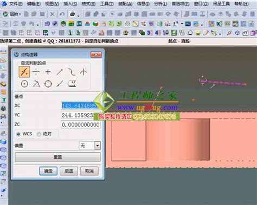
Task: Click the ZC coordinate input field
Action: pos(80,125)
